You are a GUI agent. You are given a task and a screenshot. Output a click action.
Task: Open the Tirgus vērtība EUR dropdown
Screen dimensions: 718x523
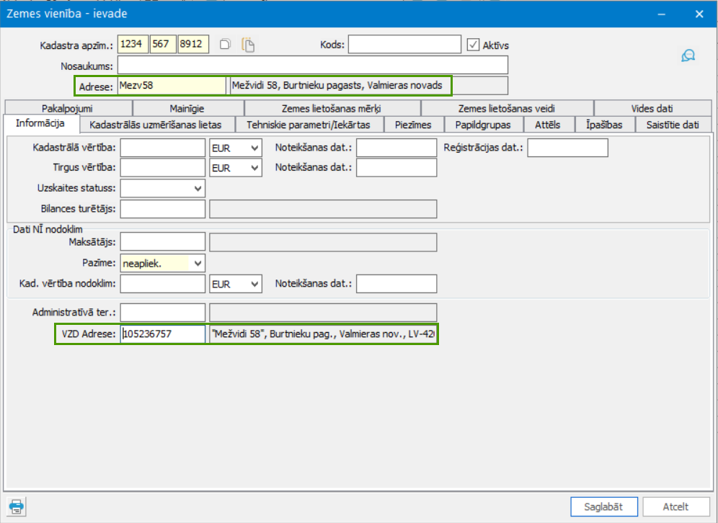[x=235, y=168]
